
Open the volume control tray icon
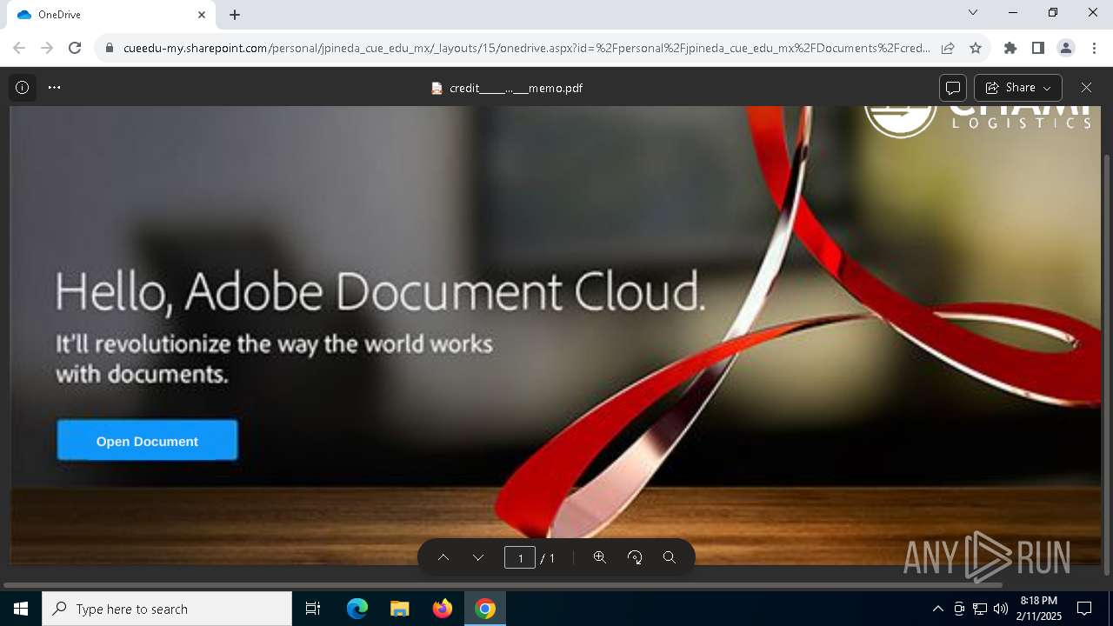tap(1001, 609)
